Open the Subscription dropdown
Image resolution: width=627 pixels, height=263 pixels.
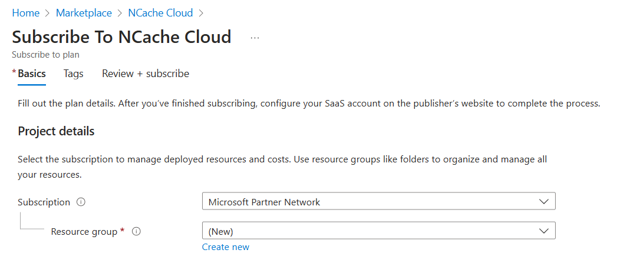379,201
